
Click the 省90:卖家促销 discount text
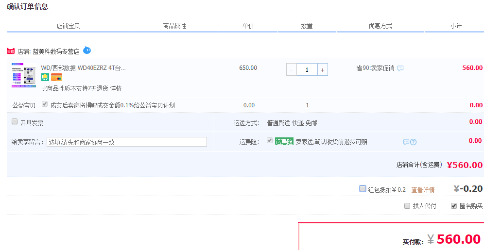[375, 68]
